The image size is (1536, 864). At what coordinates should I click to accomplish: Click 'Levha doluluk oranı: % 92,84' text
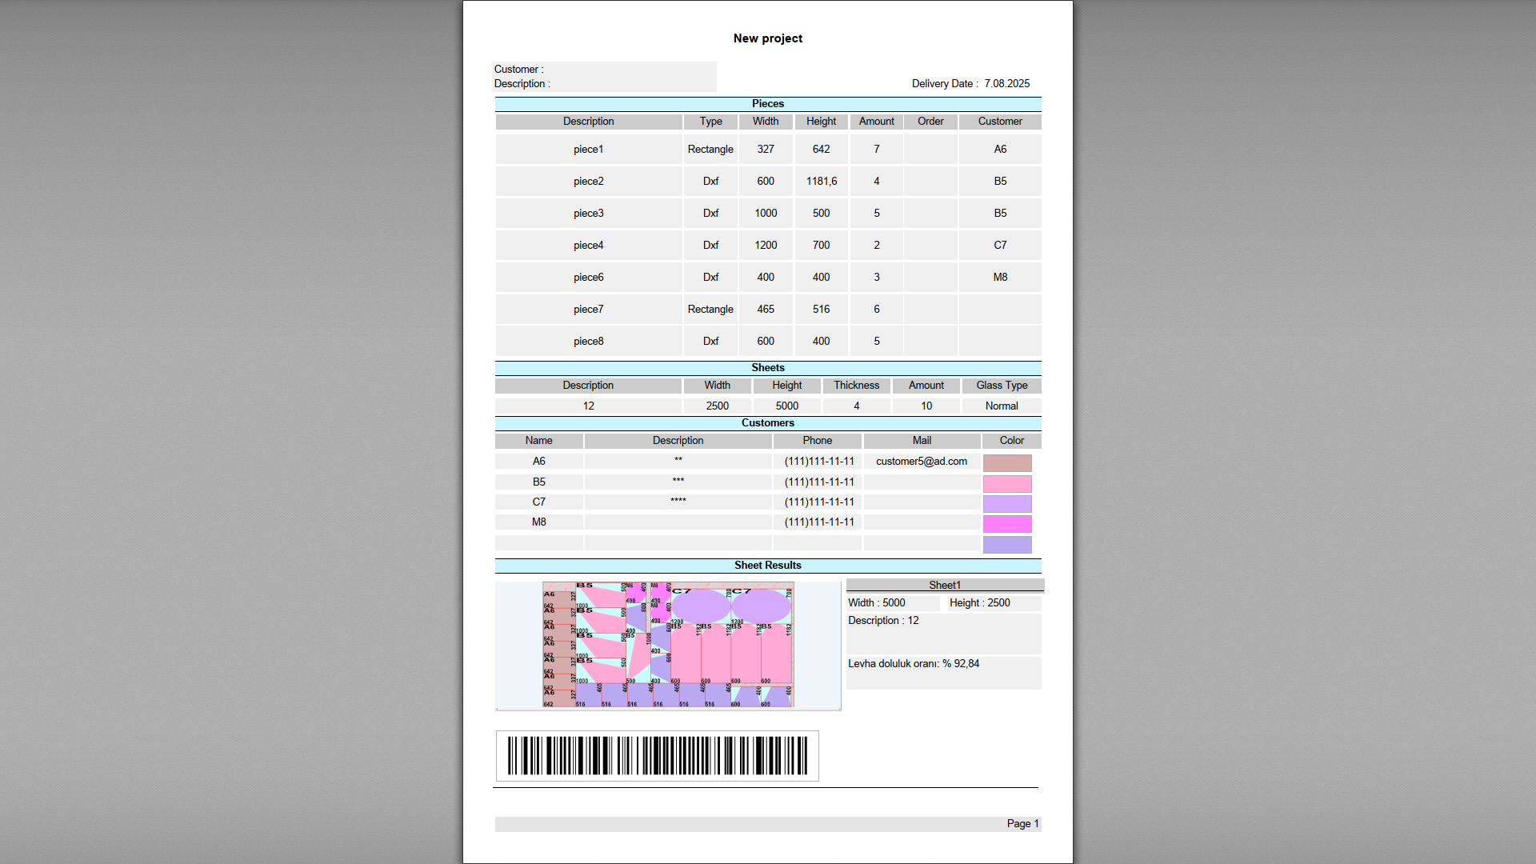click(914, 664)
